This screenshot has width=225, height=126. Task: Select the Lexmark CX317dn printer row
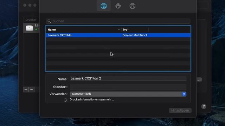pyautogui.click(x=118, y=35)
